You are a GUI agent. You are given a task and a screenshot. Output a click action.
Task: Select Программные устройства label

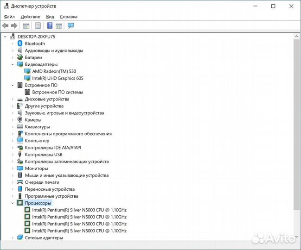point(51,196)
